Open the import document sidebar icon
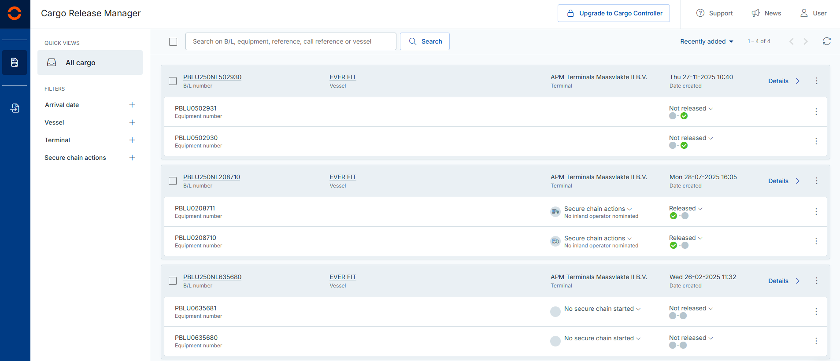 pyautogui.click(x=15, y=108)
